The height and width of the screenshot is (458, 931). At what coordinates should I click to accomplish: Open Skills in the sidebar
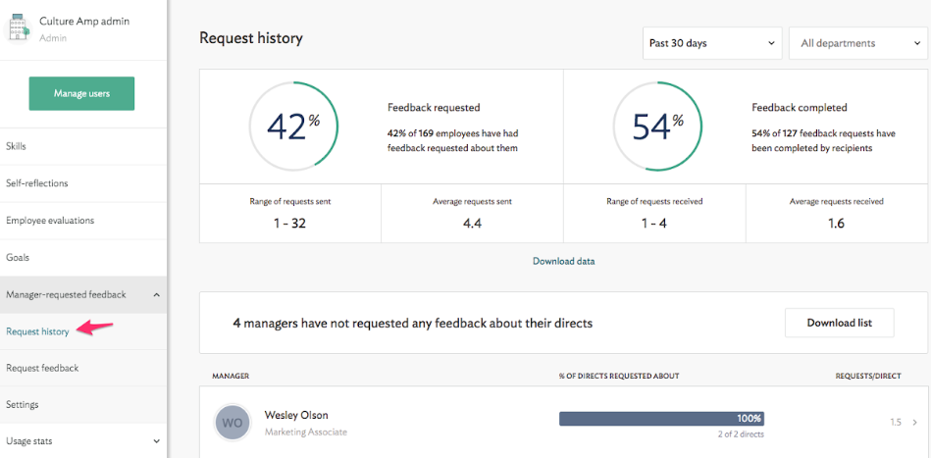17,146
